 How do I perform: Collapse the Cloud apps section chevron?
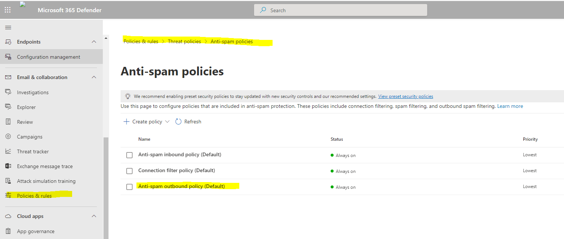[x=94, y=216]
